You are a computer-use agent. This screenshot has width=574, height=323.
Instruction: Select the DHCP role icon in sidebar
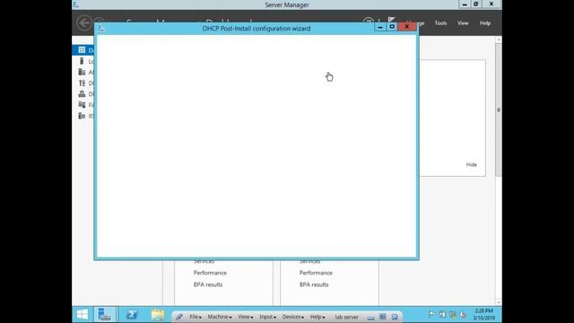tap(82, 83)
